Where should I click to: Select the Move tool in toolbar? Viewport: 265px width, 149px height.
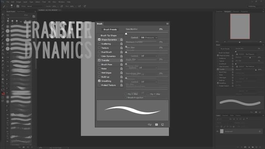(3, 14)
